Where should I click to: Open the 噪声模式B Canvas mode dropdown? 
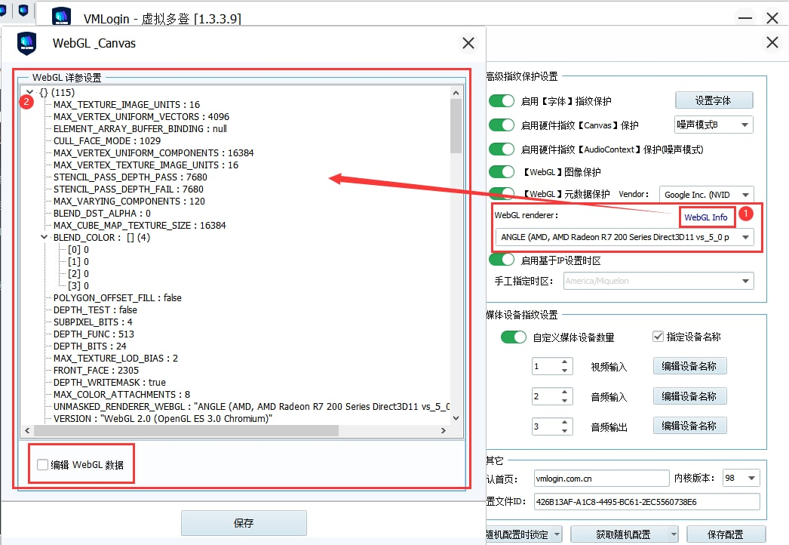click(x=714, y=125)
